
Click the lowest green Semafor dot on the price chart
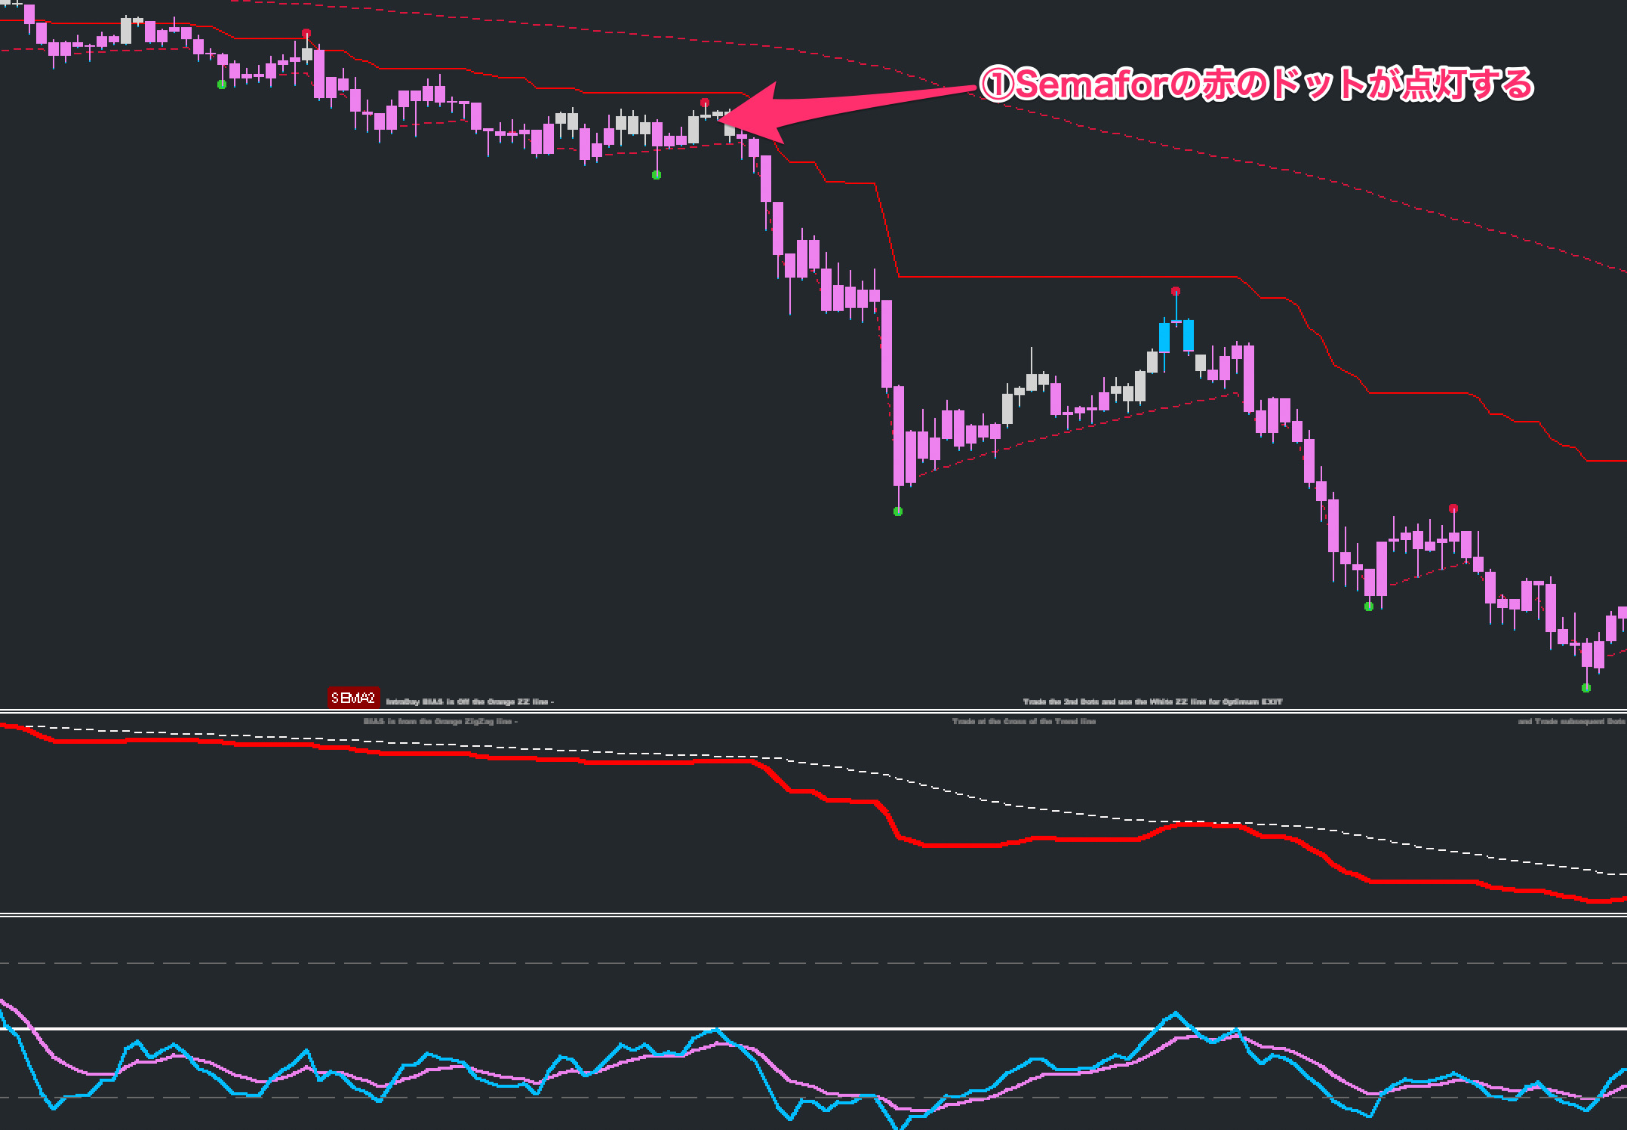(1586, 688)
